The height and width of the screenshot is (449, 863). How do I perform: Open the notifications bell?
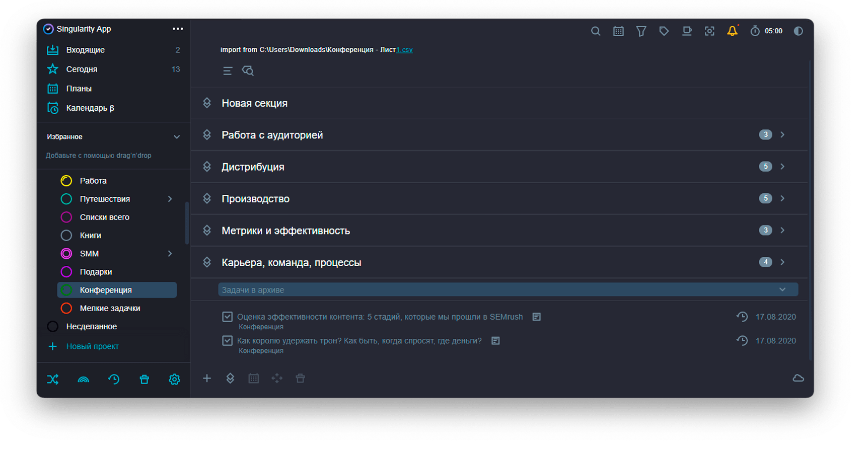(x=733, y=31)
